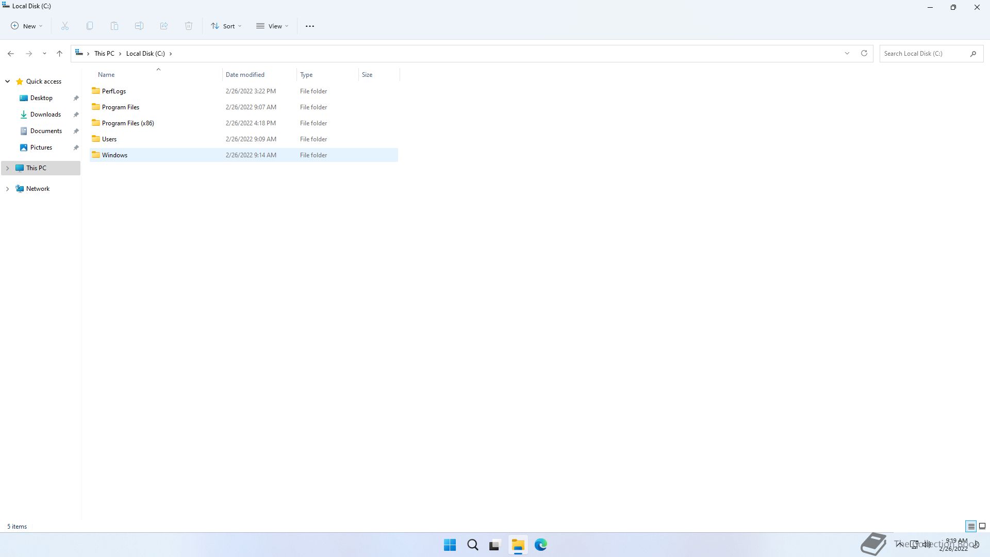This screenshot has height=557, width=990.
Task: Open the See more menu
Action: click(x=309, y=26)
